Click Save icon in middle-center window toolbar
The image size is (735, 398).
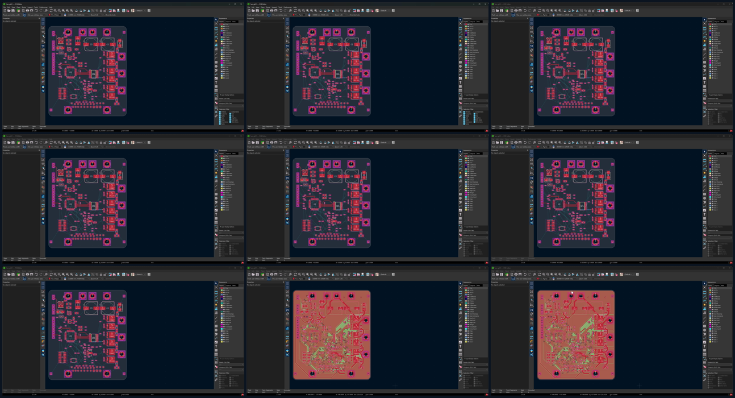257,143
